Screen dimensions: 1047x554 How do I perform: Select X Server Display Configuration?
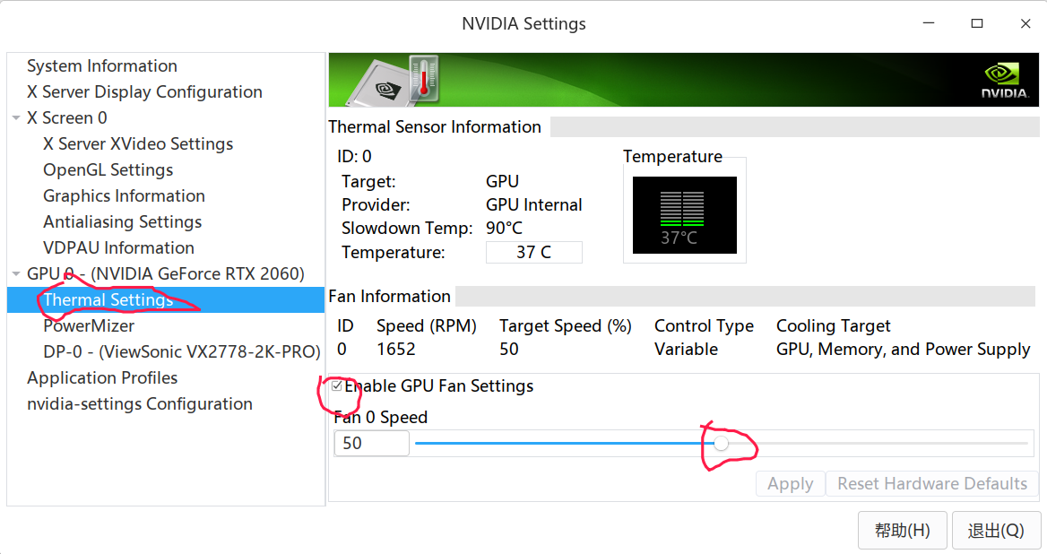point(144,92)
